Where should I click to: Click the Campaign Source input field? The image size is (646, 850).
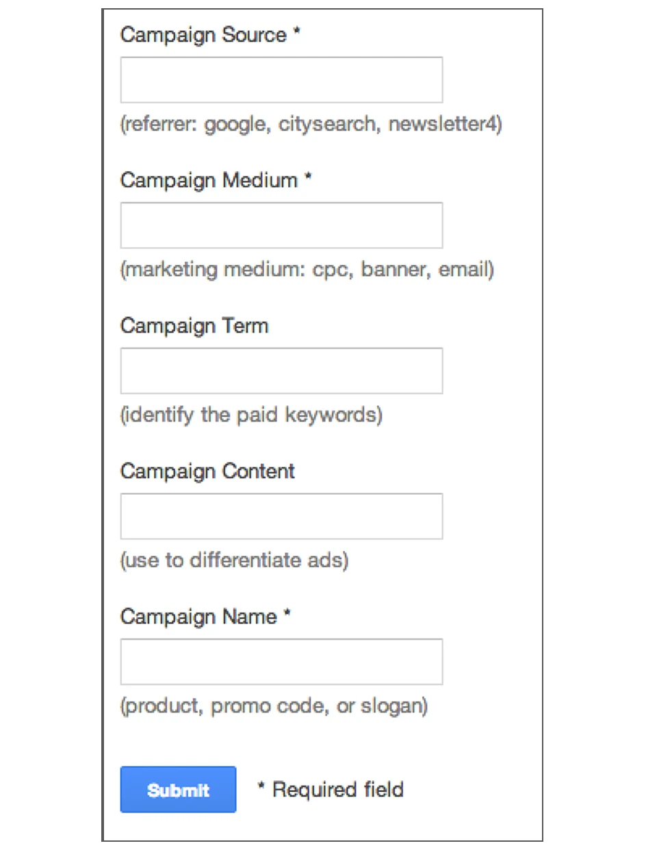(281, 80)
